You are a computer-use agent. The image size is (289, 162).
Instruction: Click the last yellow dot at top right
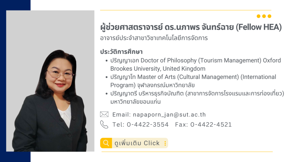[270, 16]
